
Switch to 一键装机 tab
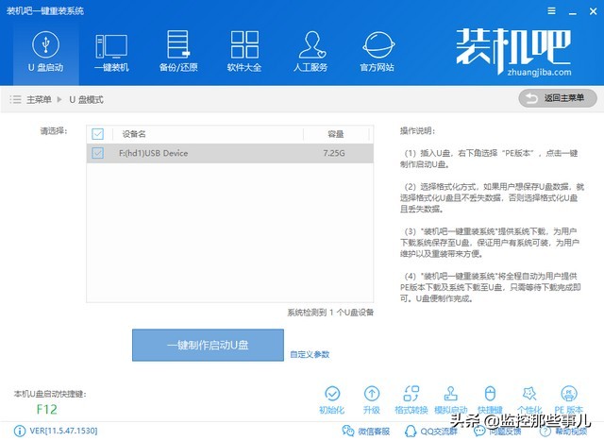point(111,52)
